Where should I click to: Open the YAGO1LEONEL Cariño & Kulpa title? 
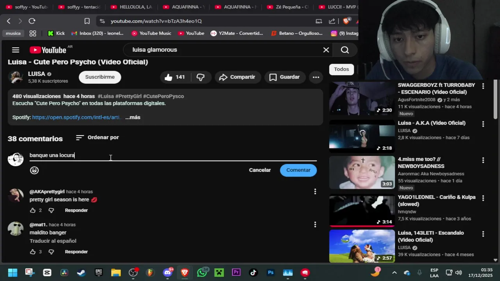tap(437, 201)
